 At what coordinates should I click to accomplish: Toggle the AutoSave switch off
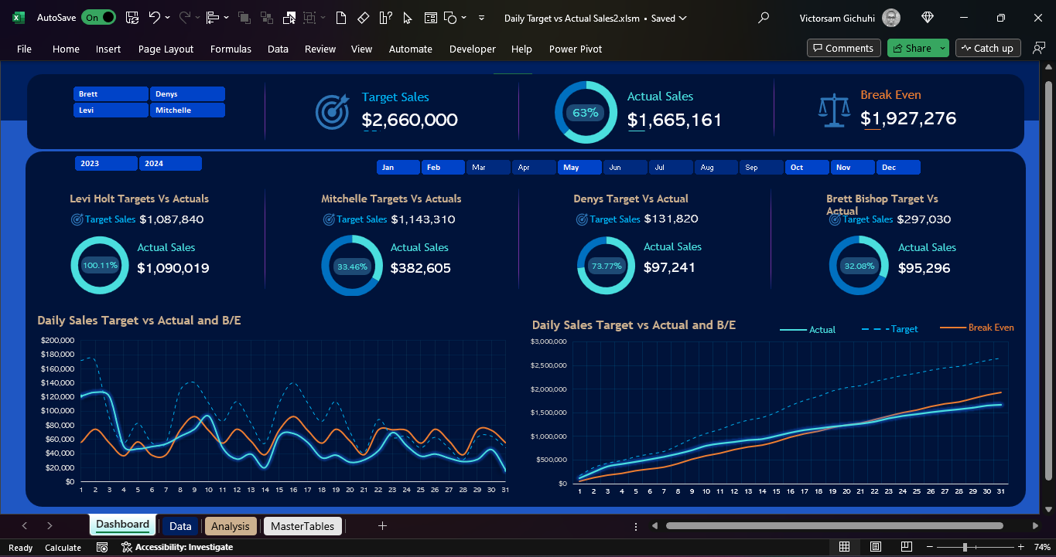pos(98,18)
